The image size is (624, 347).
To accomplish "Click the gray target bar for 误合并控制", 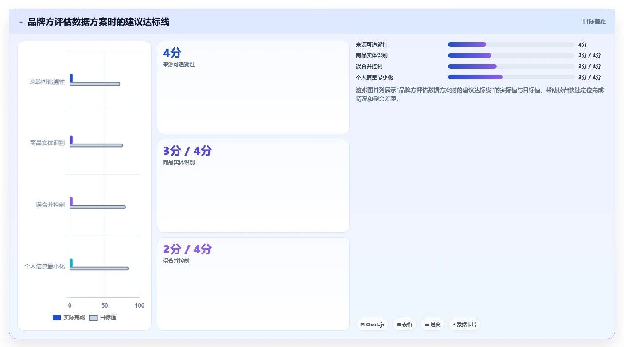I will (x=97, y=207).
